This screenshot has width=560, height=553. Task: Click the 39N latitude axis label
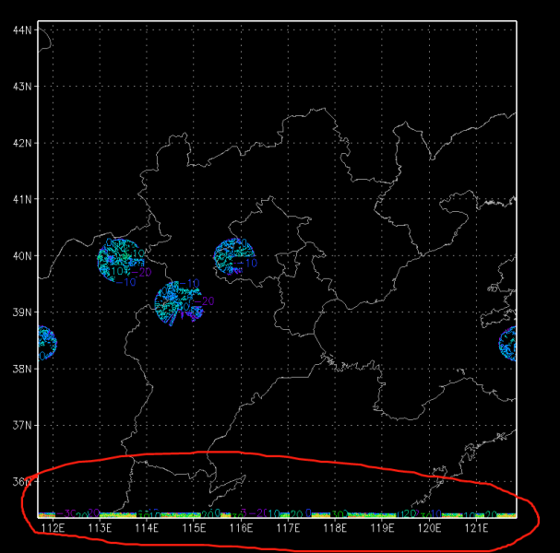tap(23, 312)
